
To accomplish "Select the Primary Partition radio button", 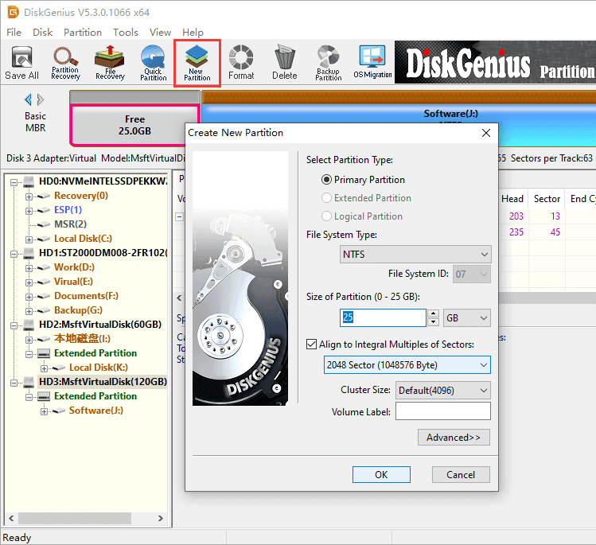I will pyautogui.click(x=327, y=180).
